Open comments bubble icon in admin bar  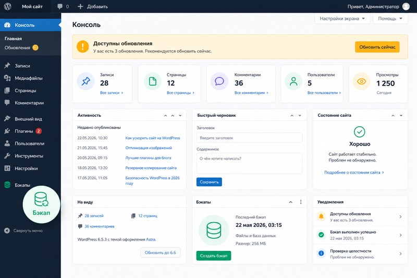click(60, 6)
